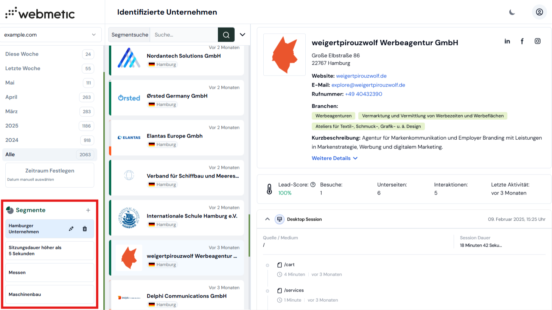Click explore@weigertpirouzwolf.de email link
The image size is (552, 310).
(368, 85)
